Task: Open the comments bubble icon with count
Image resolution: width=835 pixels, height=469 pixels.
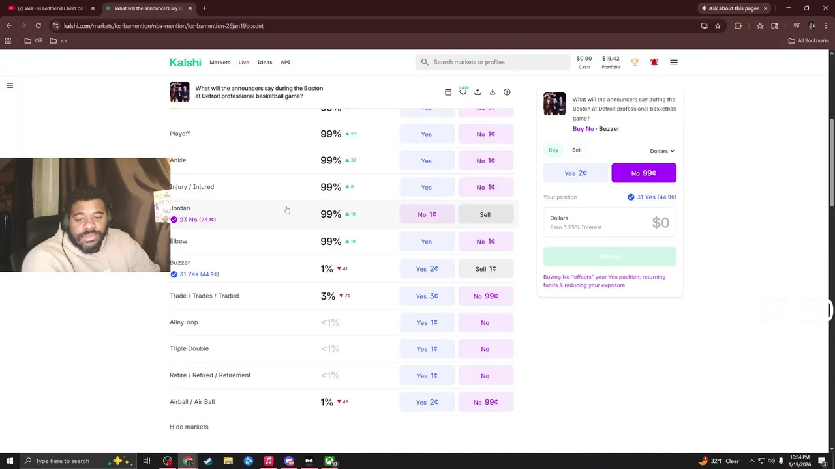Action: tap(463, 91)
